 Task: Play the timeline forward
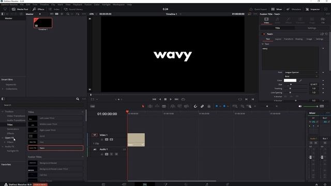tap(171, 99)
